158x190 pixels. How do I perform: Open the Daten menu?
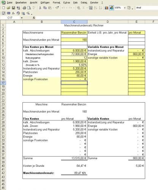click(x=84, y=3)
